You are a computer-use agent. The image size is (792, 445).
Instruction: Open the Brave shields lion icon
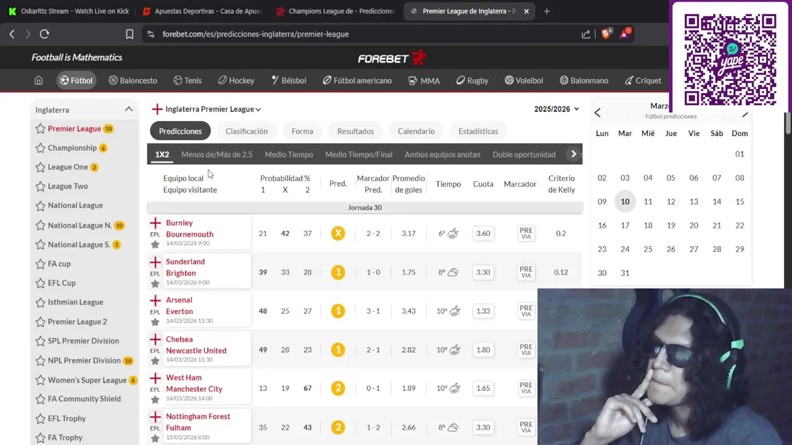coord(606,33)
